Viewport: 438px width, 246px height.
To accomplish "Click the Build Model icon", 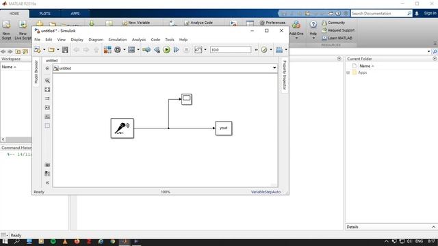I will pos(279,50).
